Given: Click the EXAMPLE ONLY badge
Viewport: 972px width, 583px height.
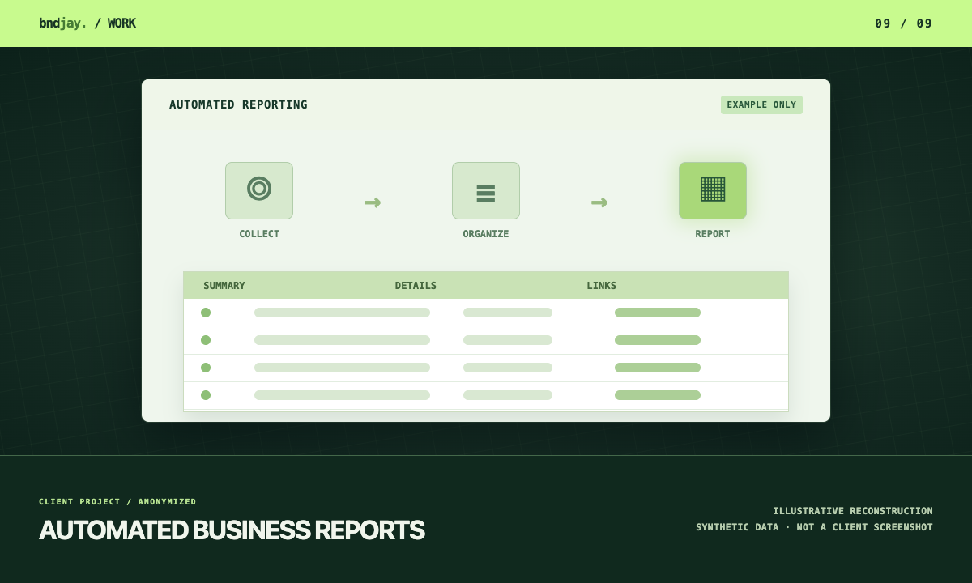Looking at the screenshot, I should click(761, 104).
